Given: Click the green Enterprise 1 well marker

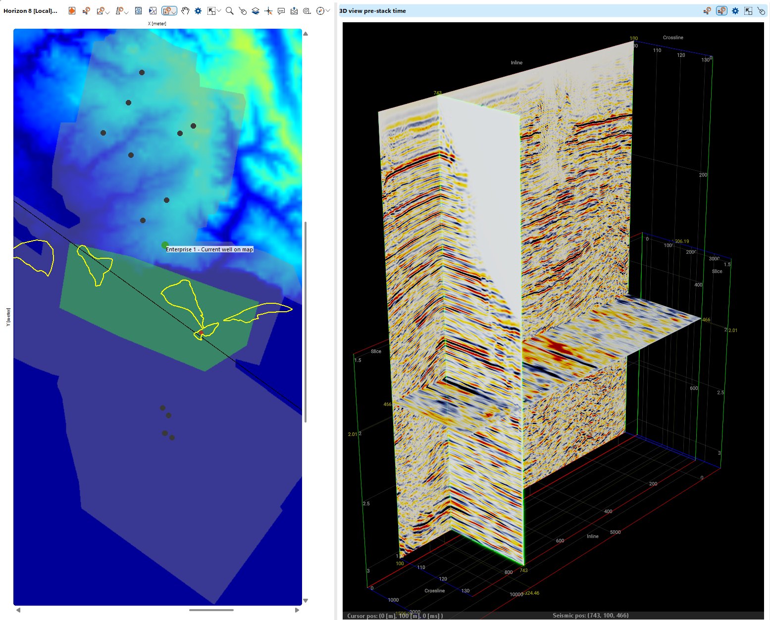Looking at the screenshot, I should 165,245.
